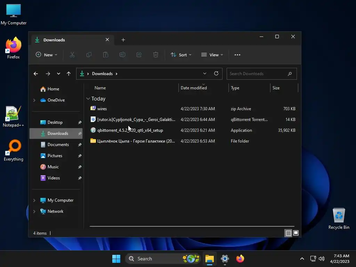Click the taskbar Search box

[x=163, y=259]
